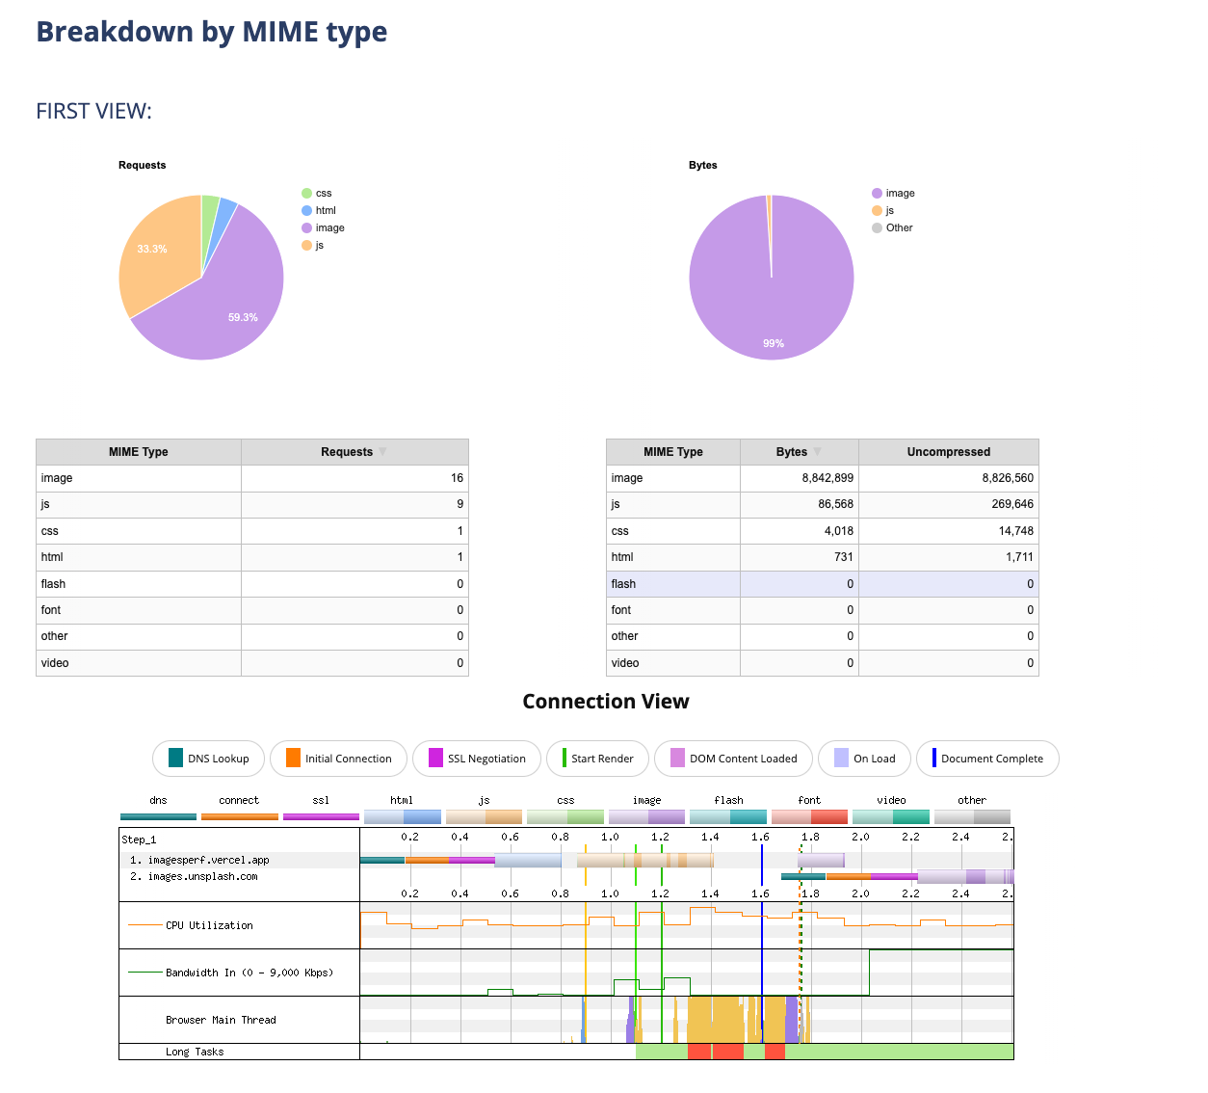The image size is (1208, 1093).
Task: Sort by the Bytes column header arrow
Action: pos(817,452)
